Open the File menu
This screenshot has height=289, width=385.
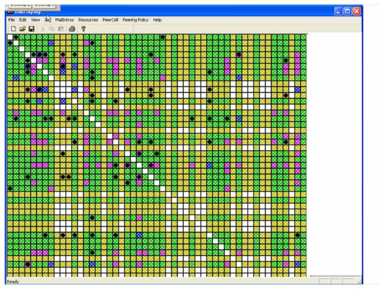12,20
